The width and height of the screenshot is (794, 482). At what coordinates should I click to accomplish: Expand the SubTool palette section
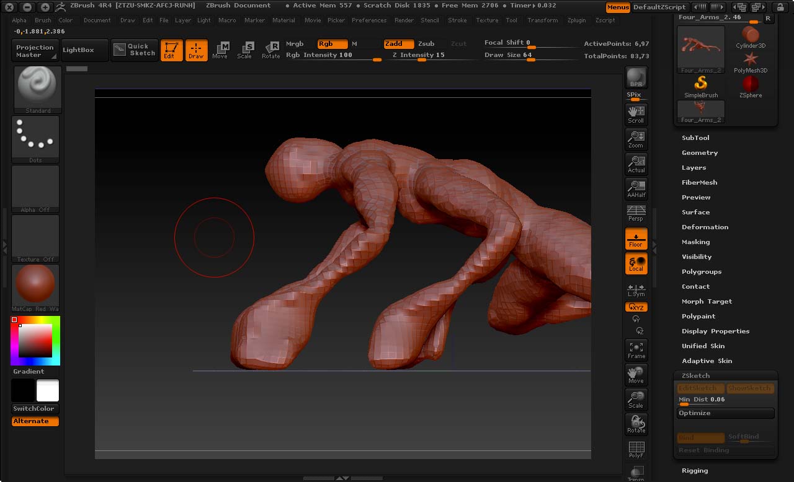695,138
